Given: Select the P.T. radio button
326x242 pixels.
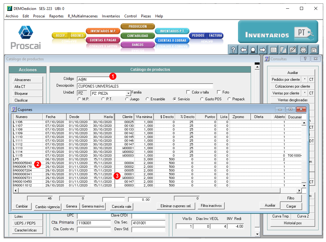Looking at the screenshot, I should (103, 99).
